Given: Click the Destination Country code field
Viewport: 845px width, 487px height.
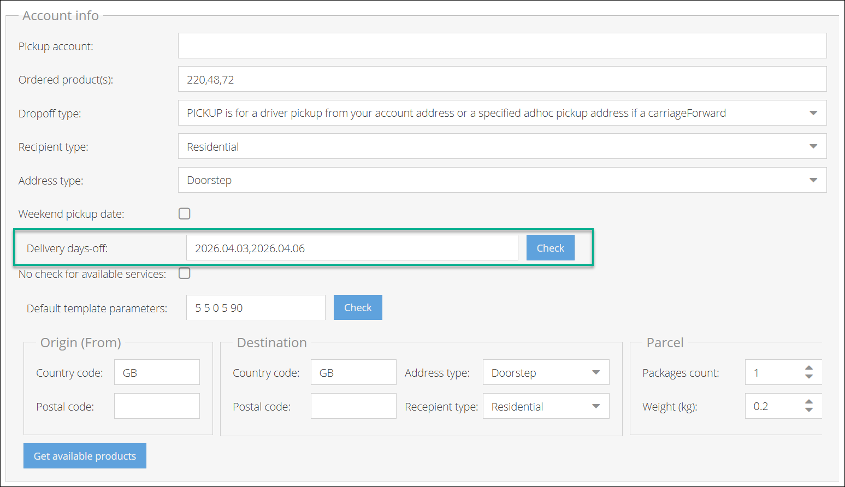Looking at the screenshot, I should (x=353, y=372).
